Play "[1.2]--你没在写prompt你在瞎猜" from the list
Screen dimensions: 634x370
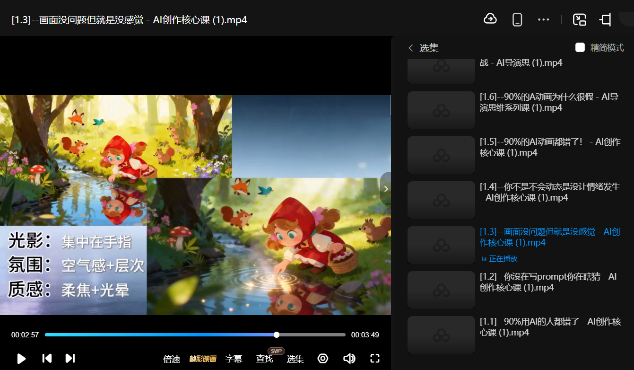pyautogui.click(x=548, y=282)
